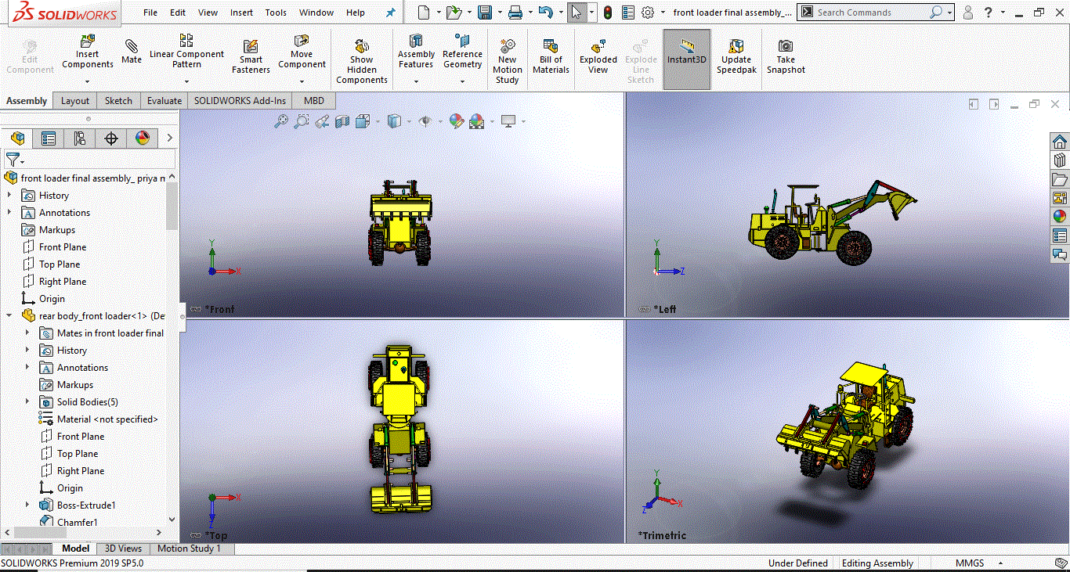1070x572 pixels.
Task: Open the ConfigurationManager tab icon
Action: (x=80, y=139)
